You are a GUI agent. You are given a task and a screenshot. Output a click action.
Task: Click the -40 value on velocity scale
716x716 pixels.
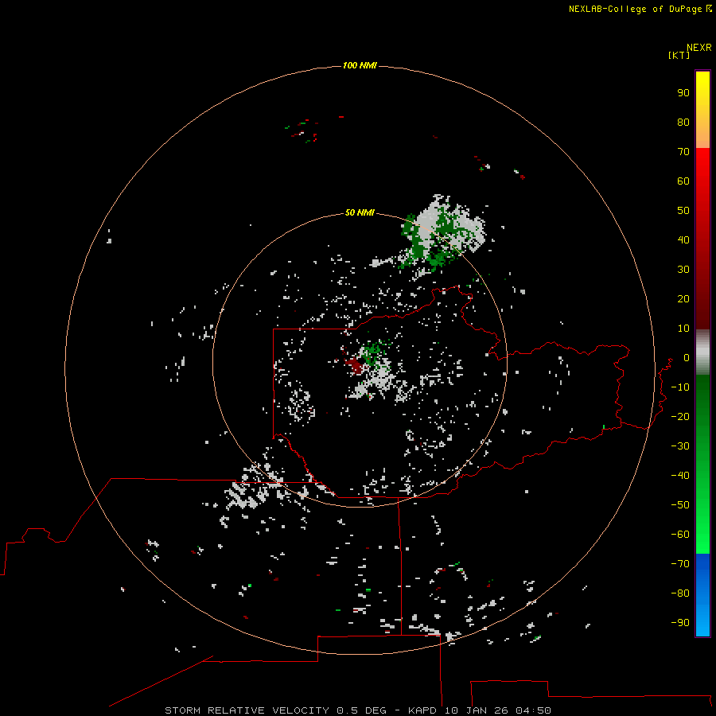(x=680, y=476)
